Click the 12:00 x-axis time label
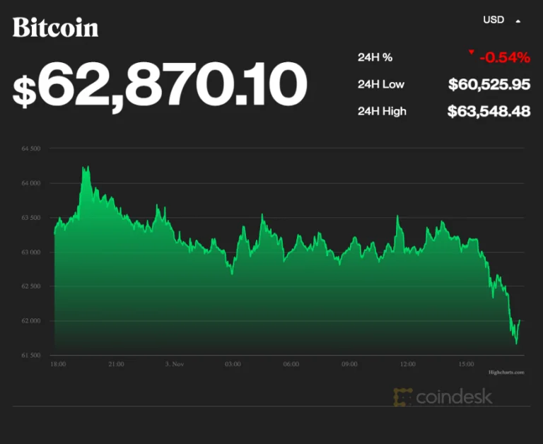 407,364
